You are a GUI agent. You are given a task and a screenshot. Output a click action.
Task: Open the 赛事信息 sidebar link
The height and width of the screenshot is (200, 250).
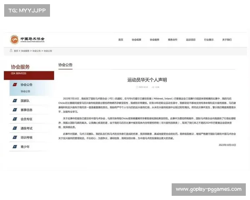point(27,110)
